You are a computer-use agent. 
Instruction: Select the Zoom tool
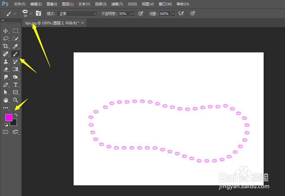15,100
